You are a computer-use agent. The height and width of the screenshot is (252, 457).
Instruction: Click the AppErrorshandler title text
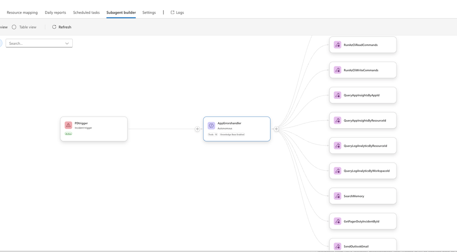pyautogui.click(x=229, y=123)
